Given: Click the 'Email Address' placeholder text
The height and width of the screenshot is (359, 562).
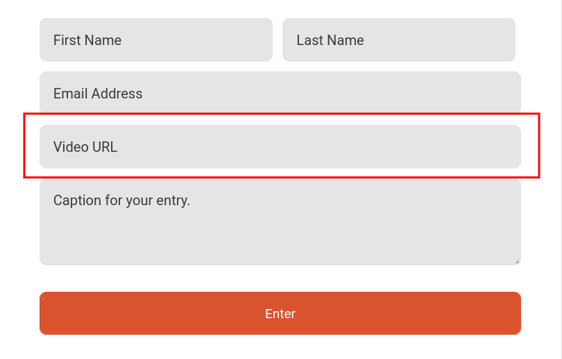Looking at the screenshot, I should pos(98,94).
